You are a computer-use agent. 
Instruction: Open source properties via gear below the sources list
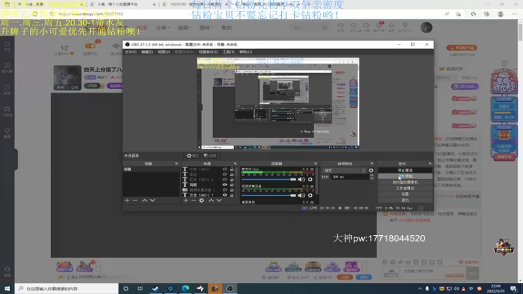(202, 201)
